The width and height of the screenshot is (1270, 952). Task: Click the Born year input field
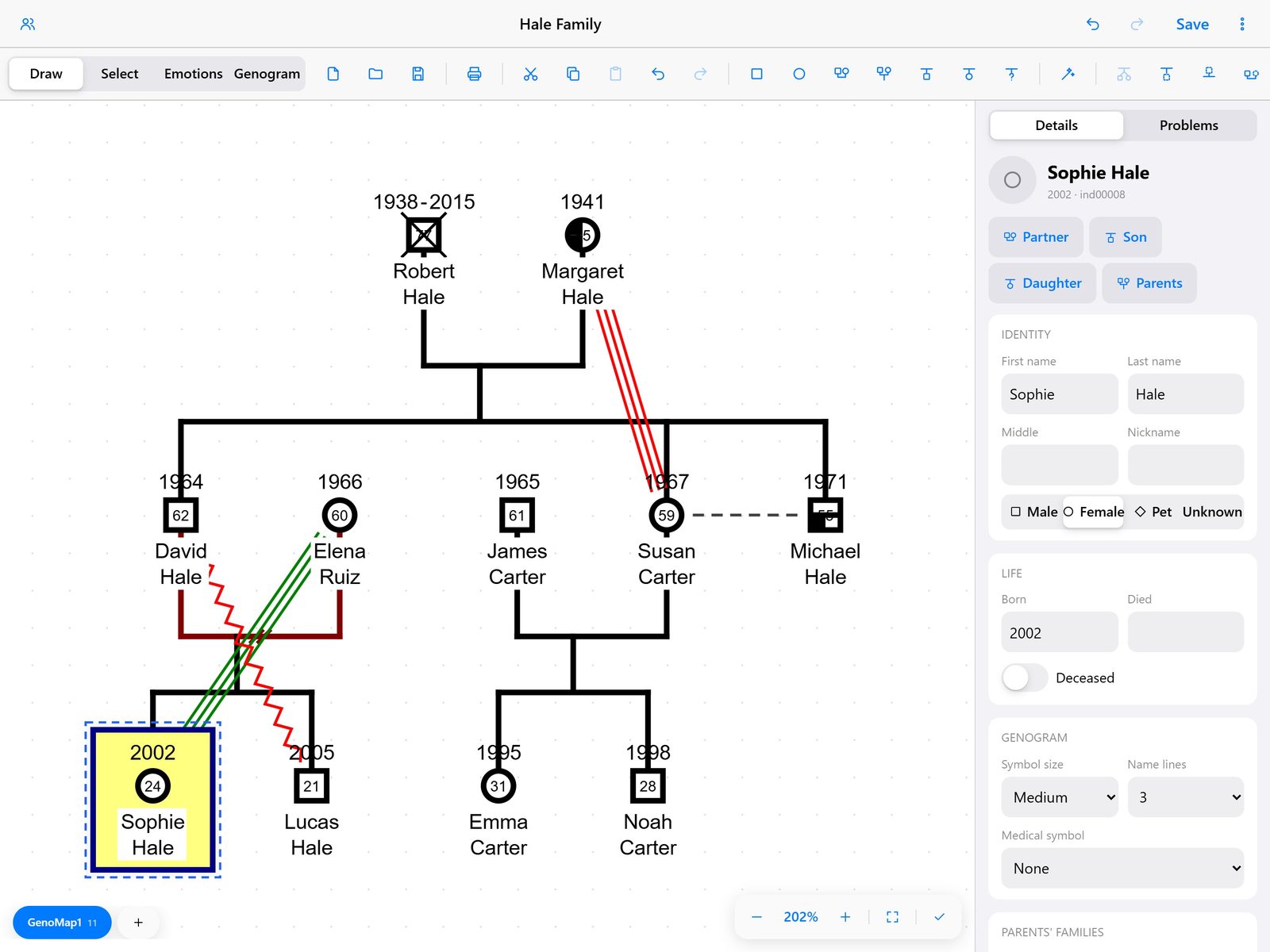coord(1060,632)
